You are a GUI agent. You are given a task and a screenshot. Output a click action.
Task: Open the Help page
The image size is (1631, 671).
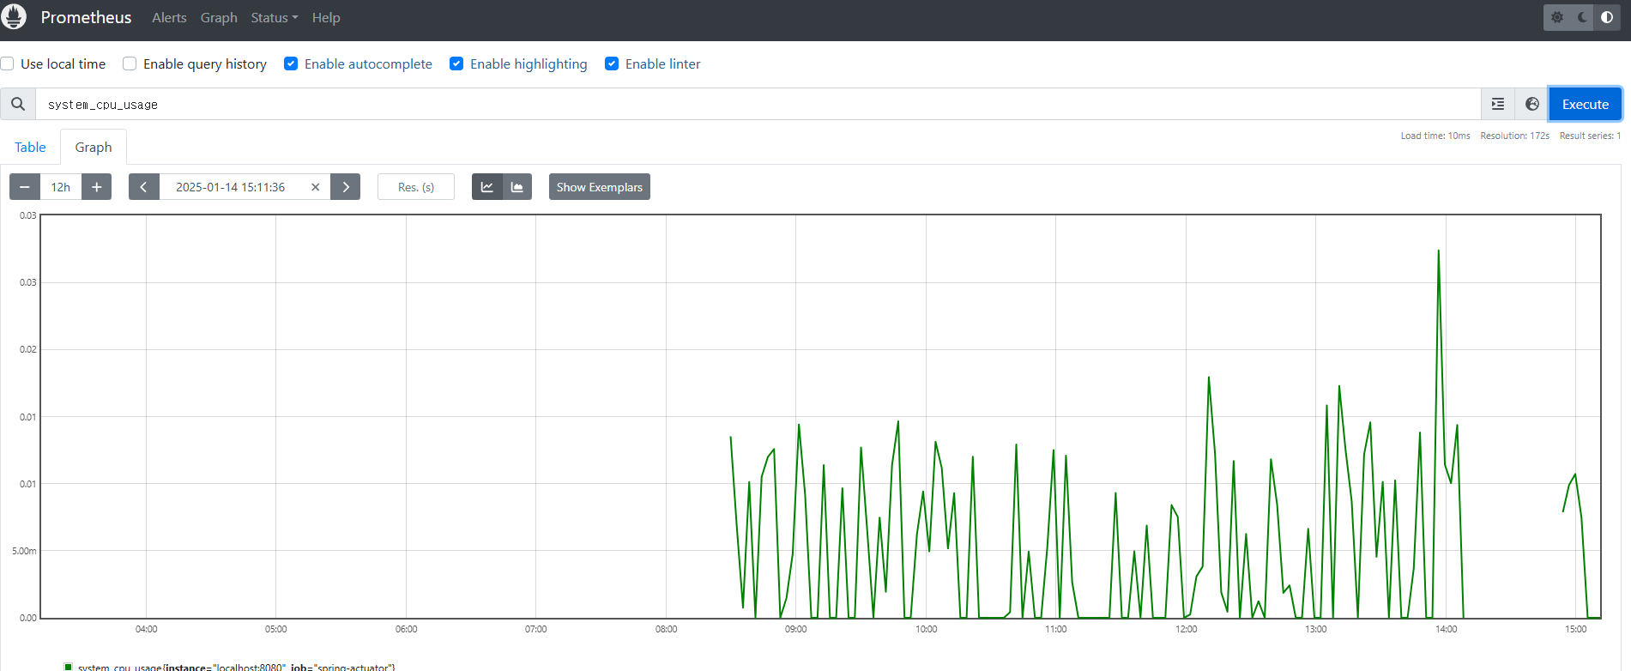click(x=326, y=17)
